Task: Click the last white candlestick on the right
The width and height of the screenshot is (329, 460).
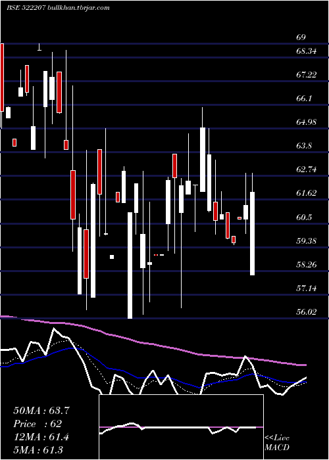Action: tap(252, 233)
